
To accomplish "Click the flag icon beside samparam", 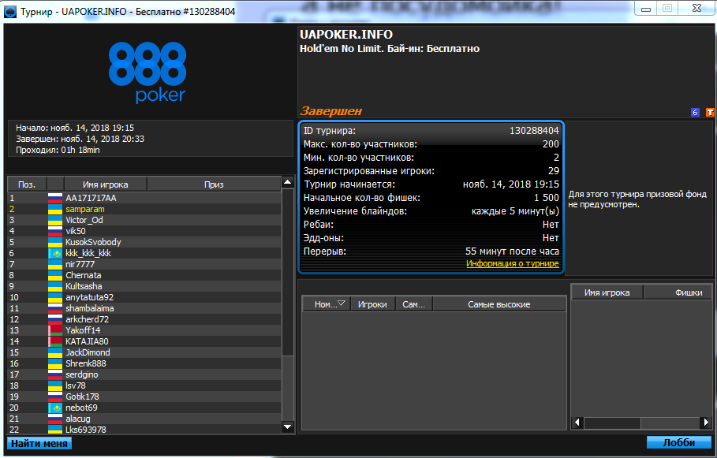I will 55,209.
